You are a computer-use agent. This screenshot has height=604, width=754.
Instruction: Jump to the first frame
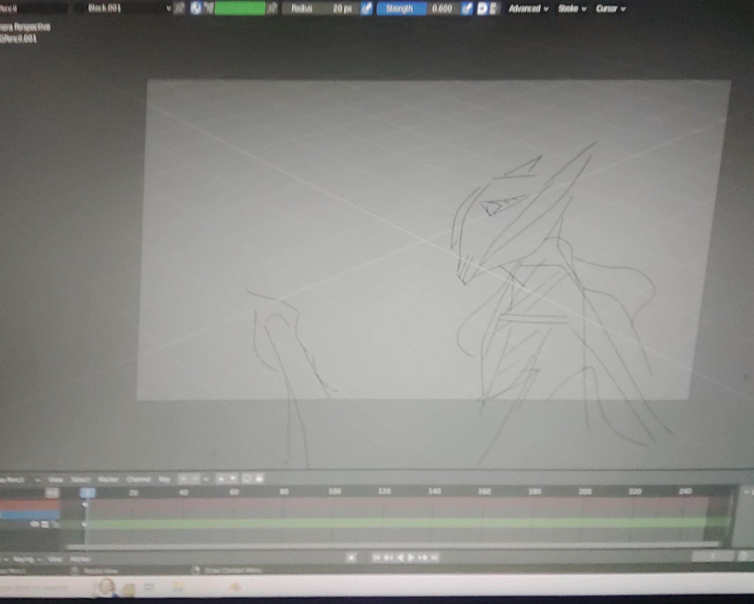click(x=376, y=558)
